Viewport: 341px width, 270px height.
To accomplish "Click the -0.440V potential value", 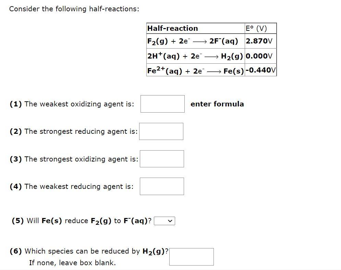I will click(x=259, y=70).
